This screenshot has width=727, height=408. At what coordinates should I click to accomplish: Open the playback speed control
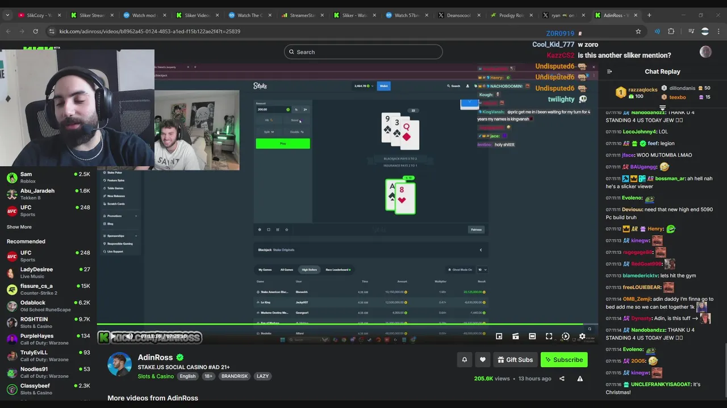pos(566,337)
